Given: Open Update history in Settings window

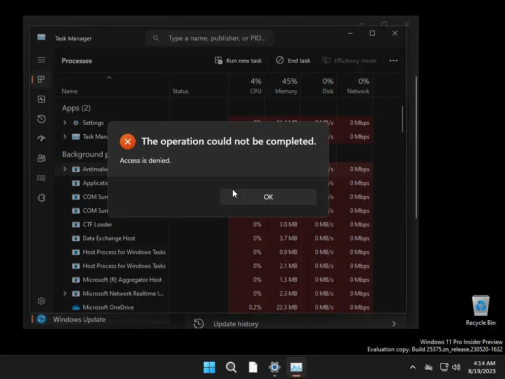Looking at the screenshot, I should 295,324.
